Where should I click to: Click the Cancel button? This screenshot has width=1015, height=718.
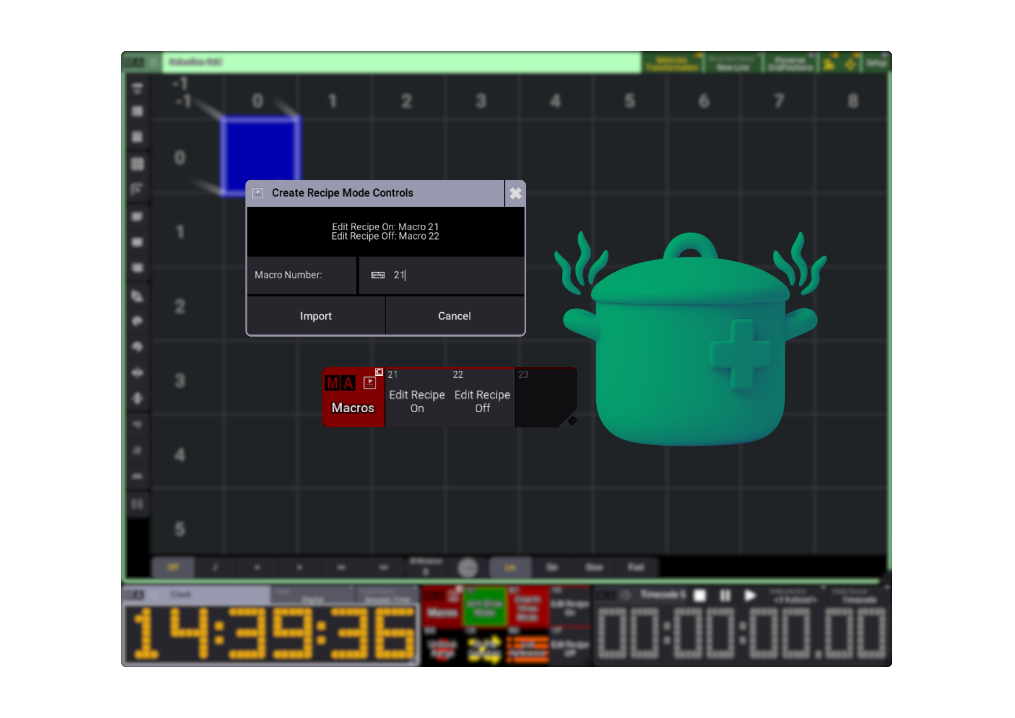(455, 316)
